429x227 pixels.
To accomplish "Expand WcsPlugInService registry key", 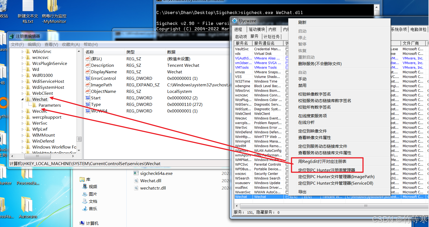I will click(23, 63).
